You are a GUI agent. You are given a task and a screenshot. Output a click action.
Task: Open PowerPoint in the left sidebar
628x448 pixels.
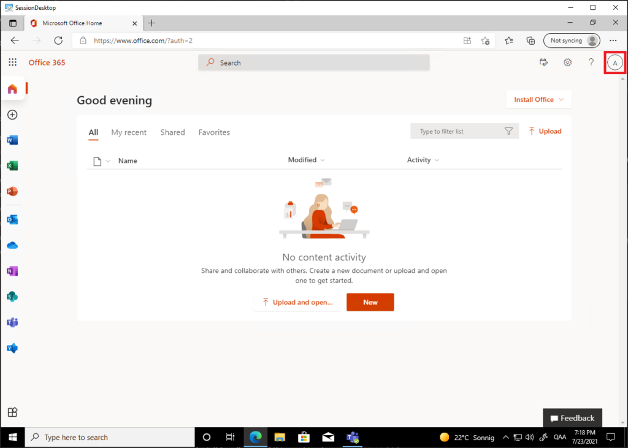12,191
